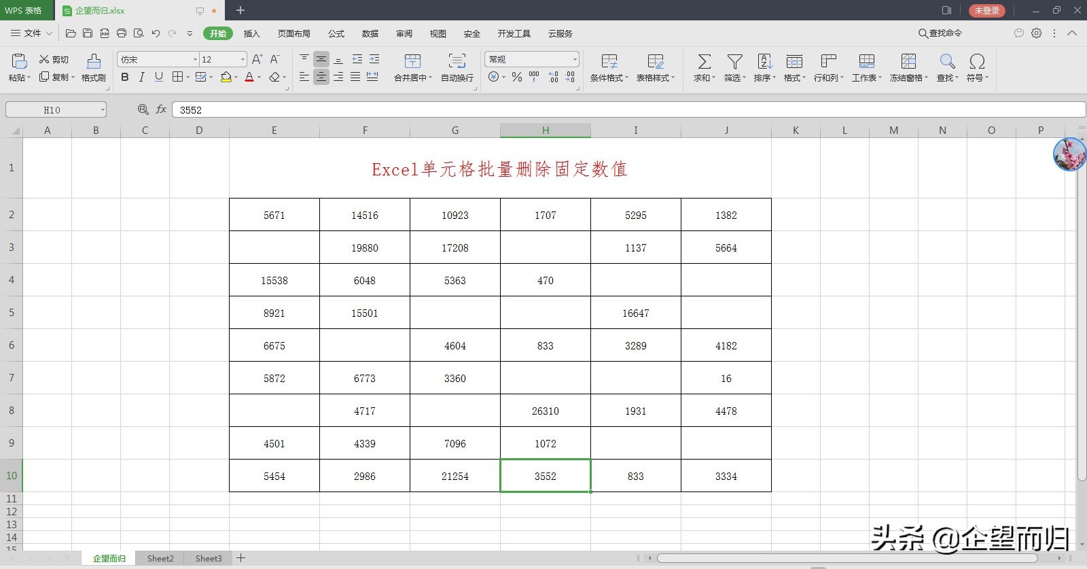Click Merge and Center (合并居中) icon
This screenshot has height=569, width=1087.
pos(412,62)
